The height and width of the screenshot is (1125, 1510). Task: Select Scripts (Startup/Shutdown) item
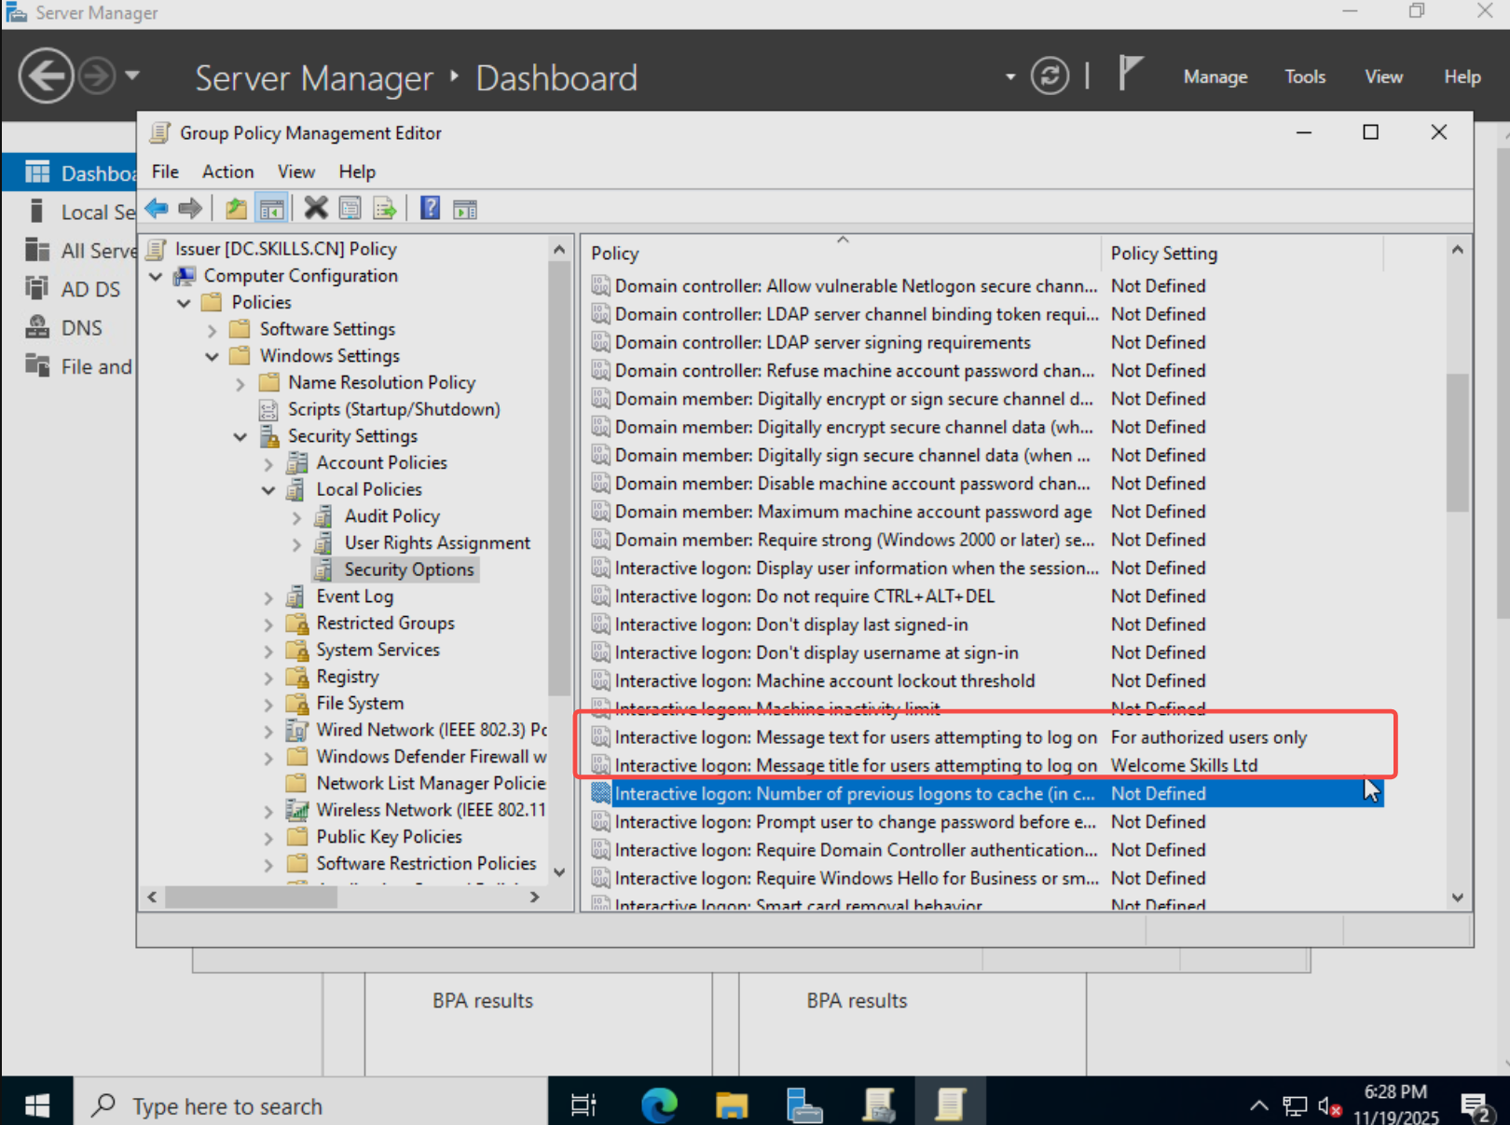tap(393, 409)
